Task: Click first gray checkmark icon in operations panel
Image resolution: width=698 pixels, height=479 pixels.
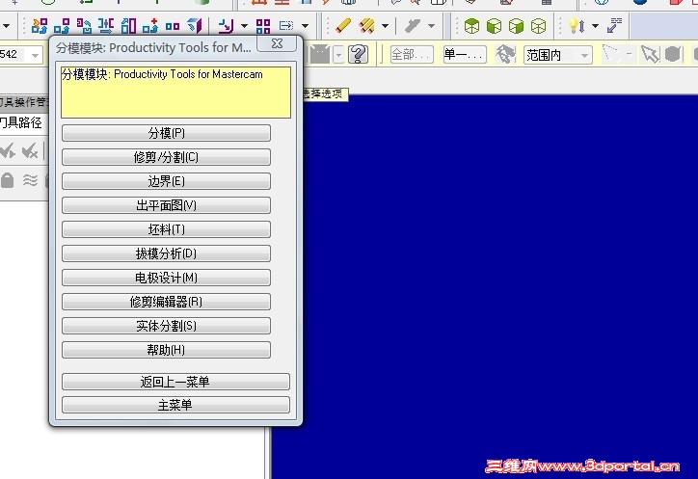Action: coord(8,151)
